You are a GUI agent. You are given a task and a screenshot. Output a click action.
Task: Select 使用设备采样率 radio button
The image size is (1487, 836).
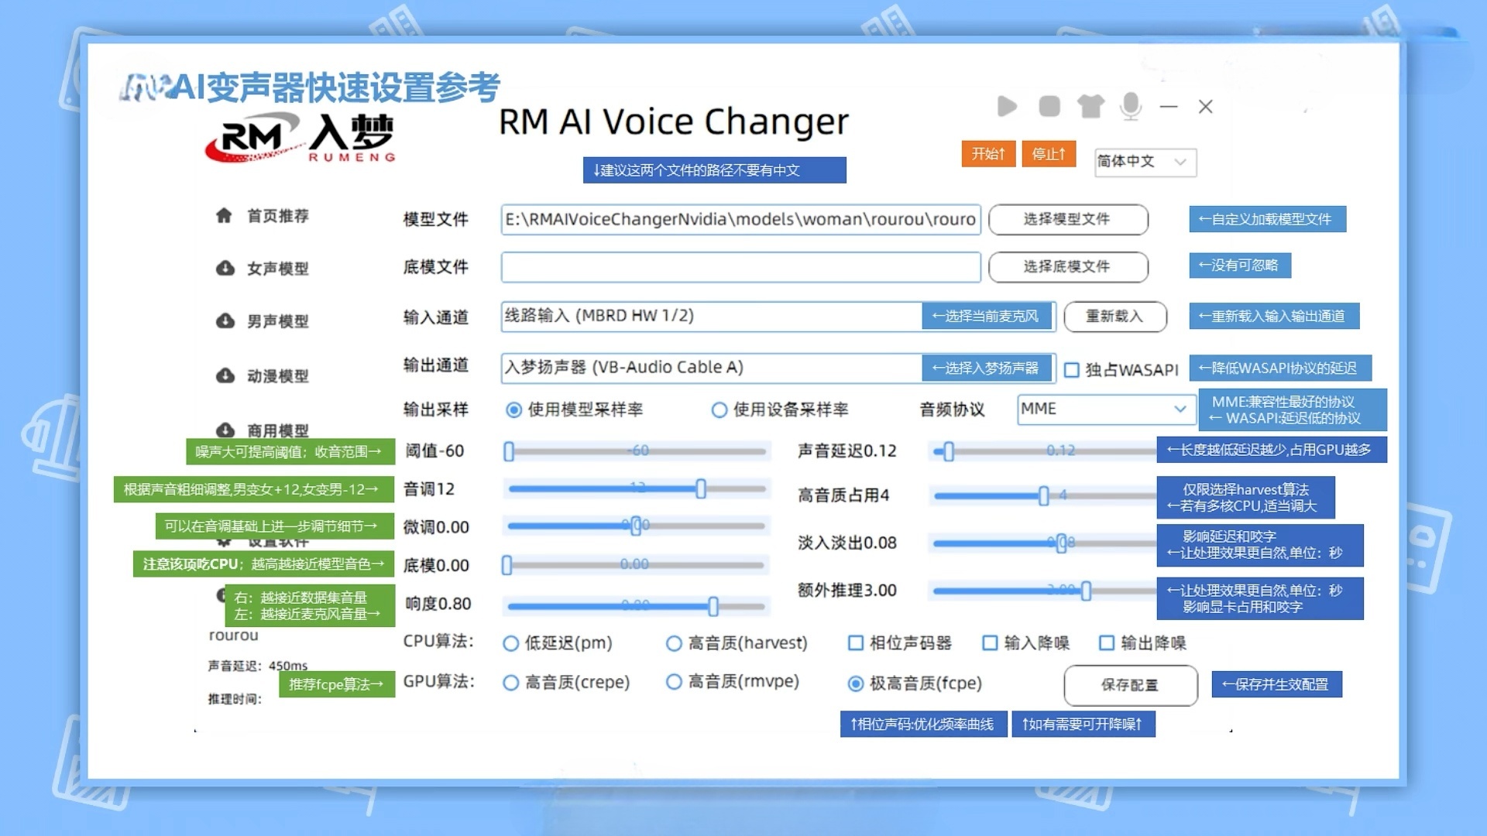pos(719,409)
